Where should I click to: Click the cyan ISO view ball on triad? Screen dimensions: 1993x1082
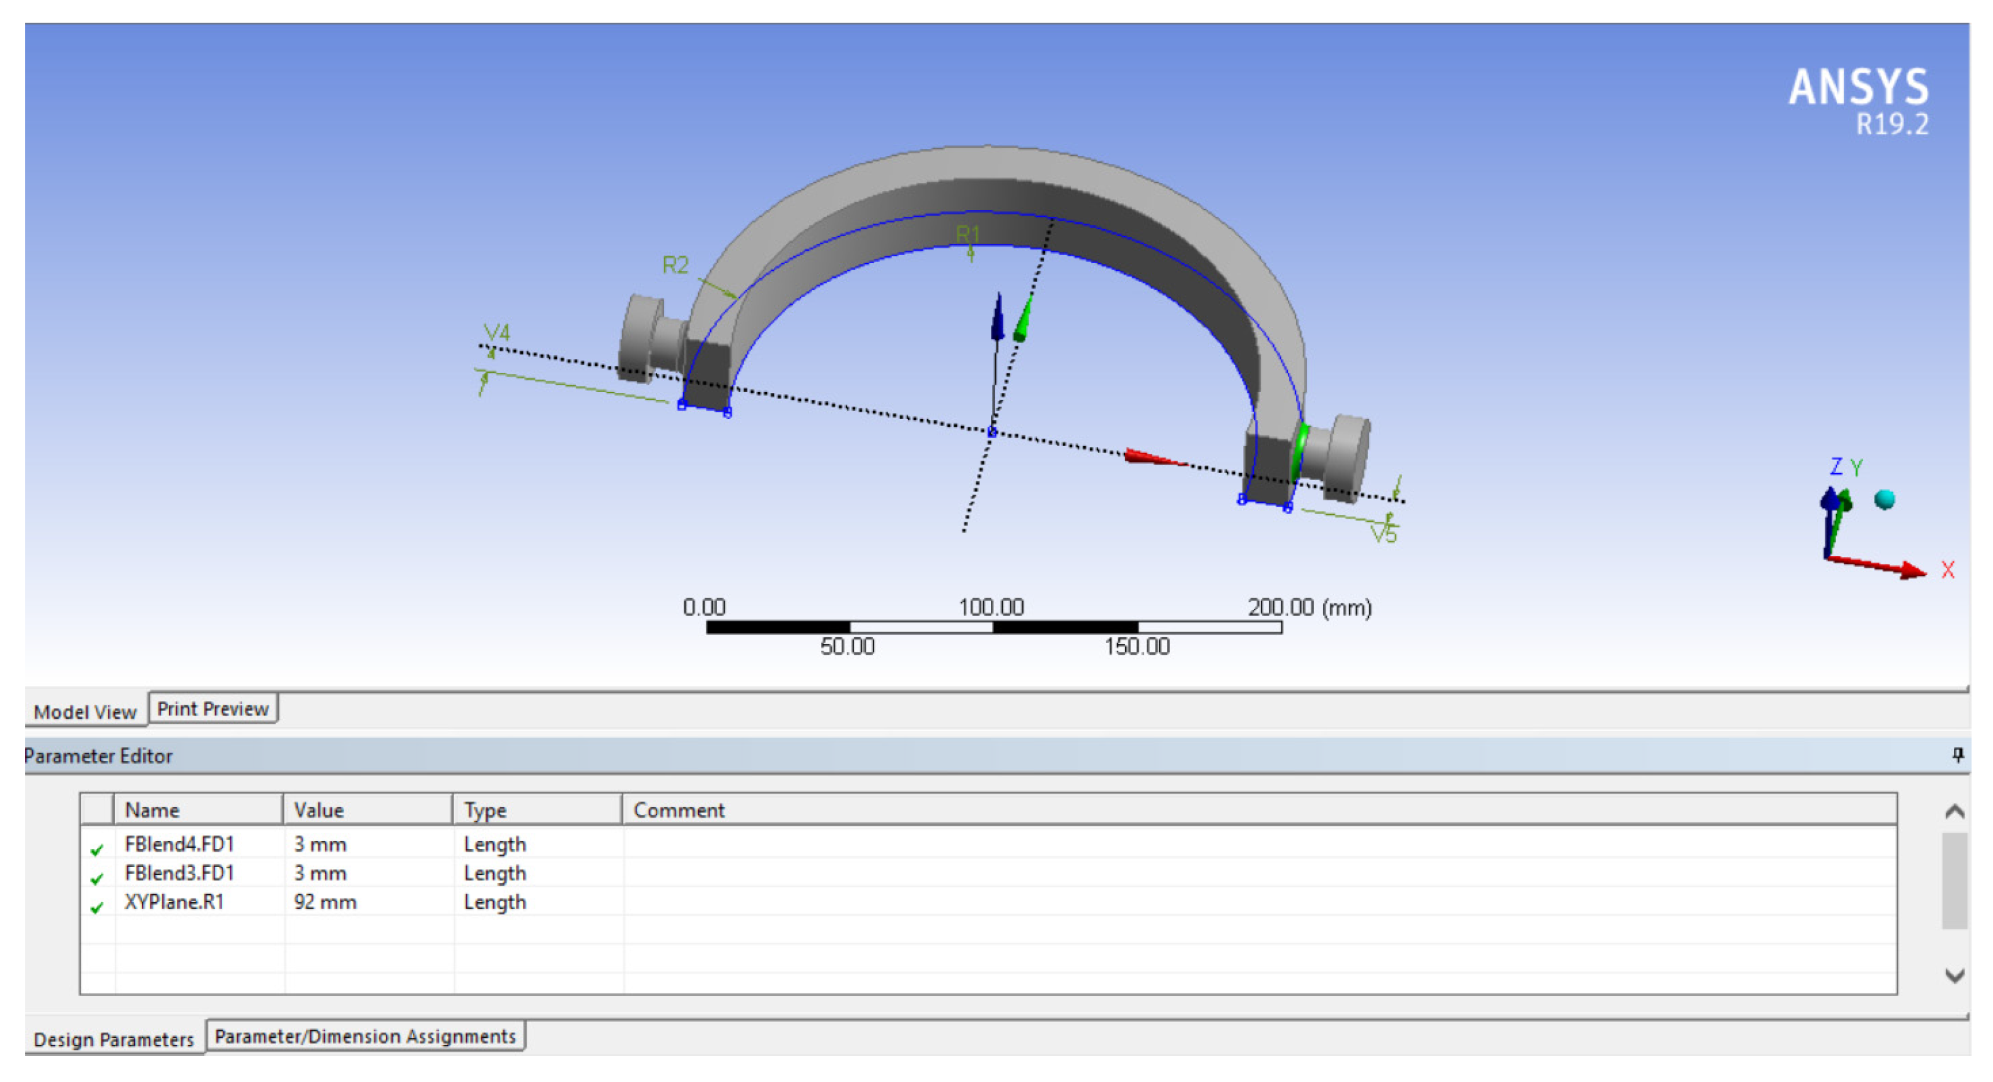[1885, 499]
